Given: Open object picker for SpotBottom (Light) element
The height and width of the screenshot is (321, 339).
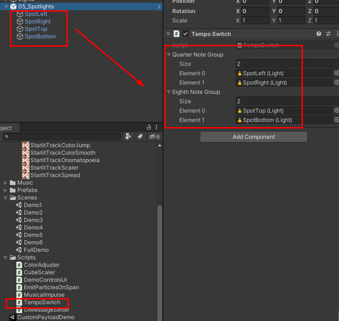Looking at the screenshot, I should 337,120.
